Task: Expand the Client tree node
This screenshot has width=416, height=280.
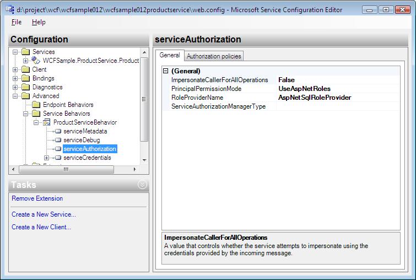Action: click(x=15, y=70)
